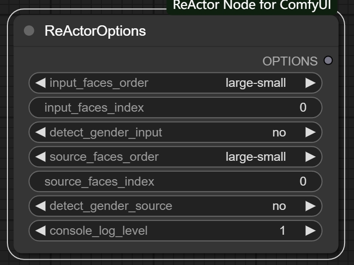Open the detect_gender_source value dropdown
This screenshot has height=265, width=354.
point(278,206)
